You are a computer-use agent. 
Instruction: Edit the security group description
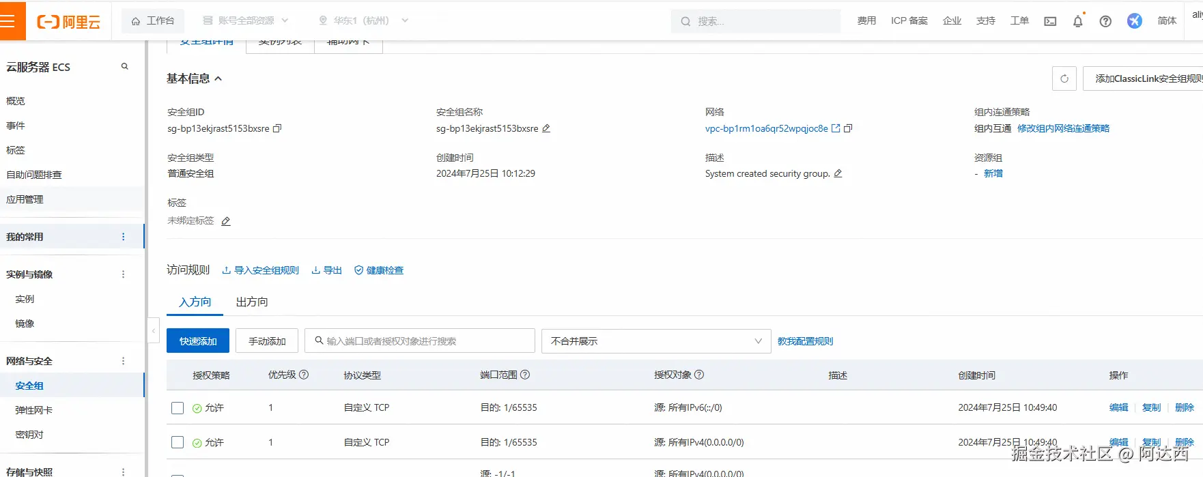(x=838, y=173)
